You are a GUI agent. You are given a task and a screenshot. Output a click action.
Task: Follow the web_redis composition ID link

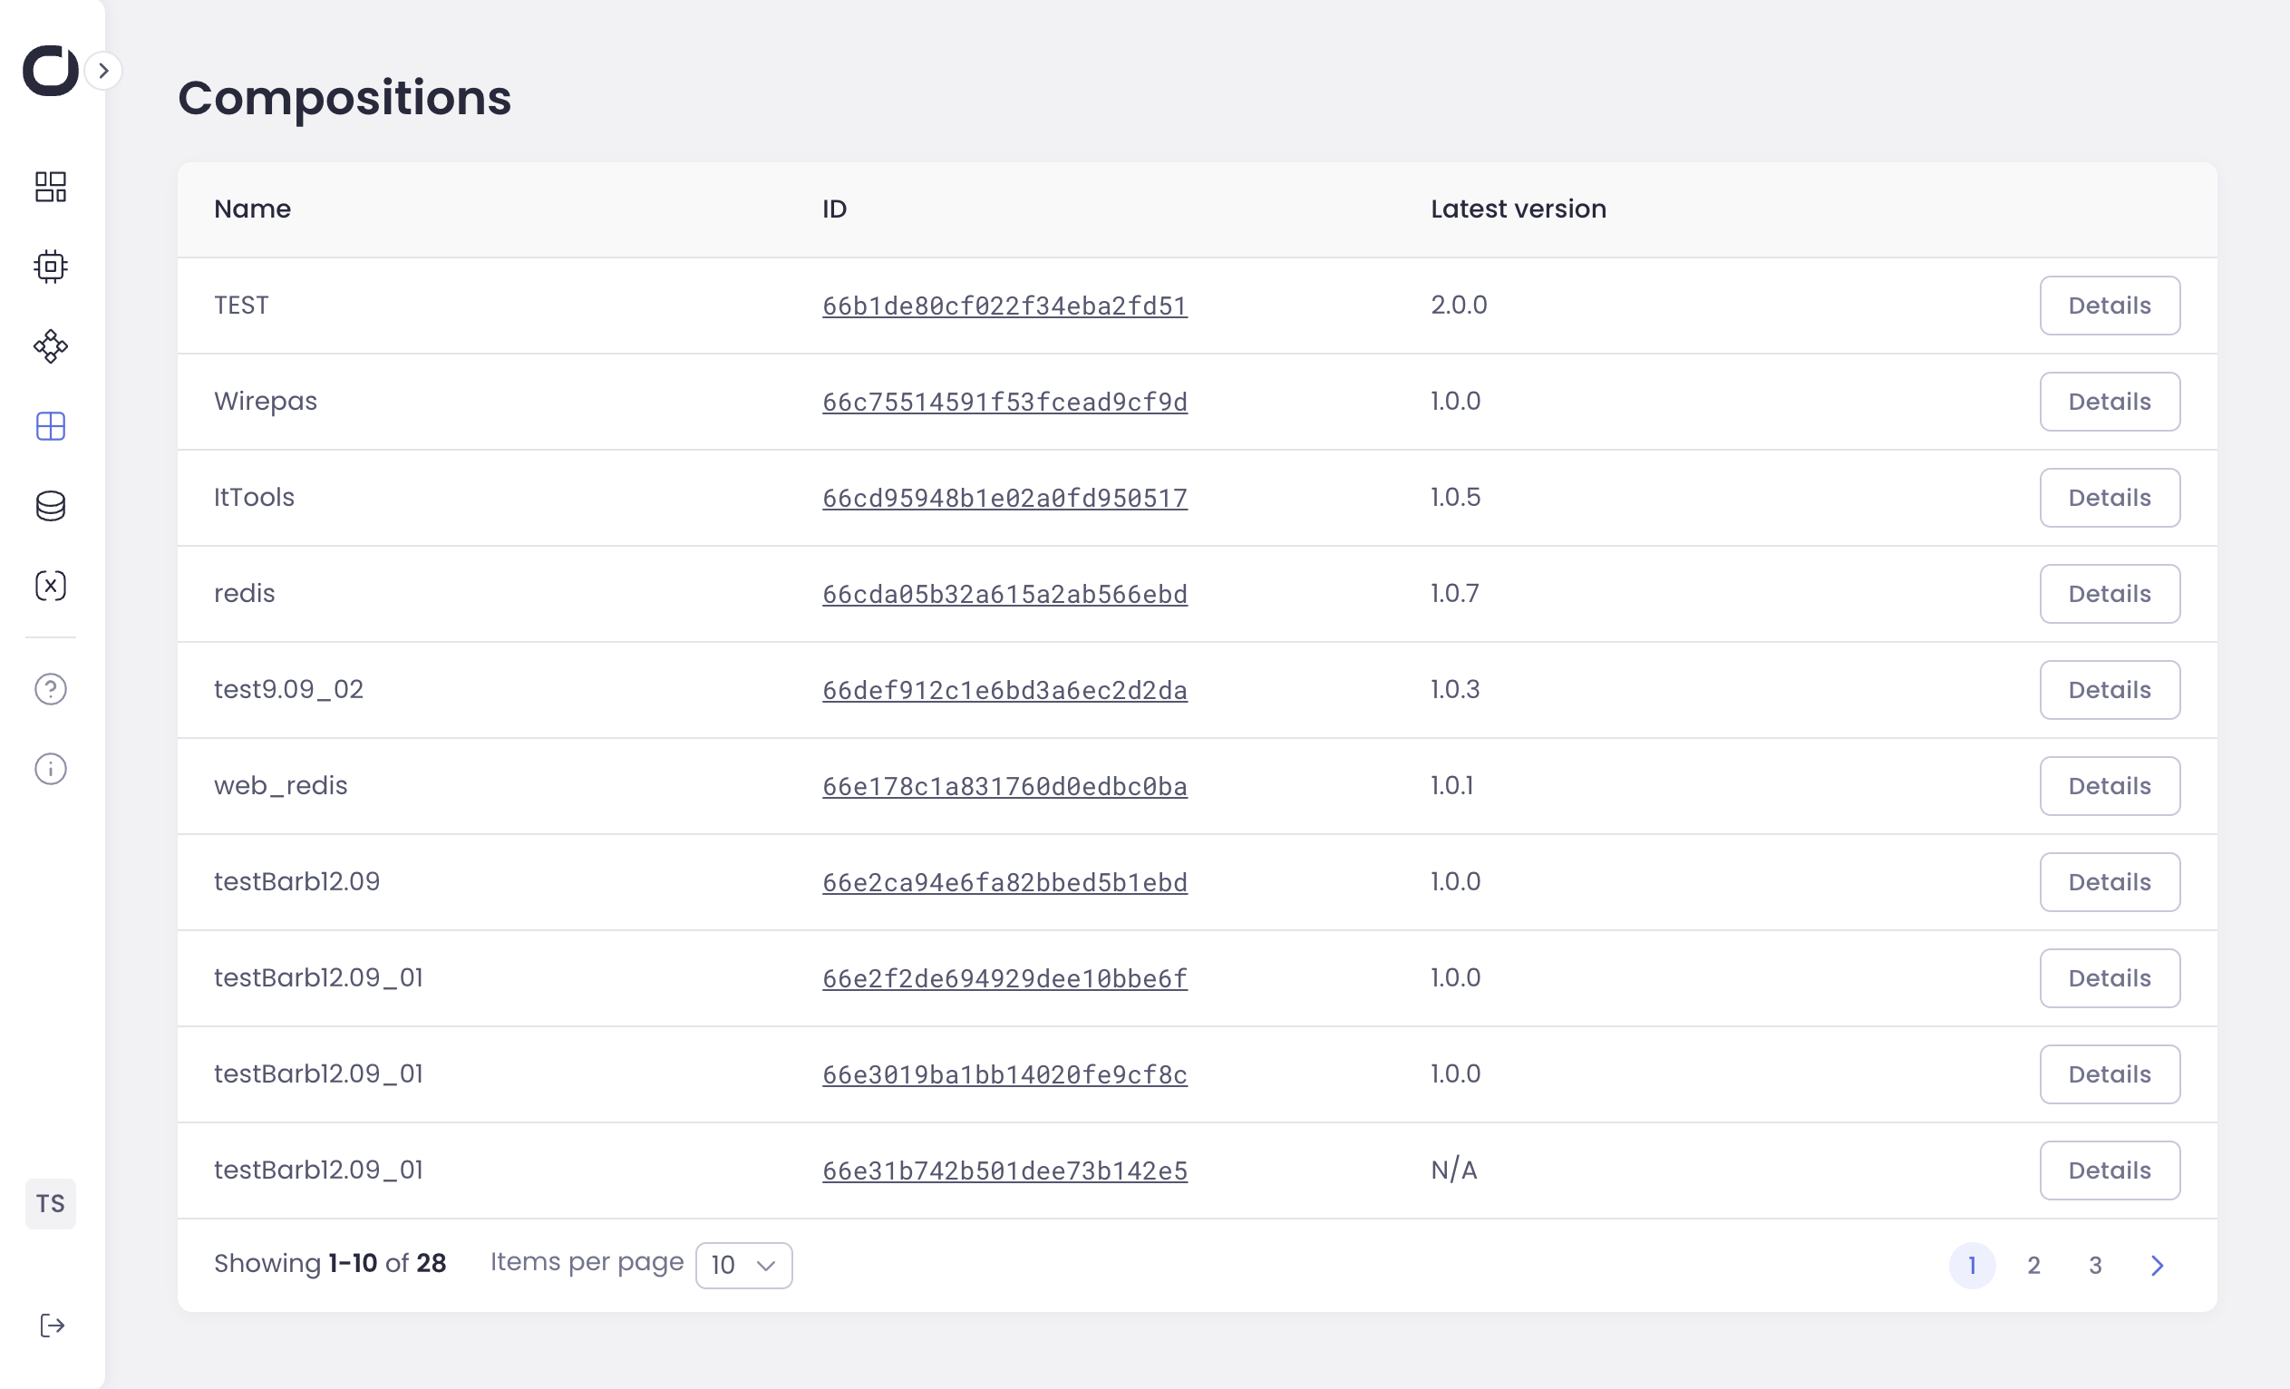point(1004,787)
